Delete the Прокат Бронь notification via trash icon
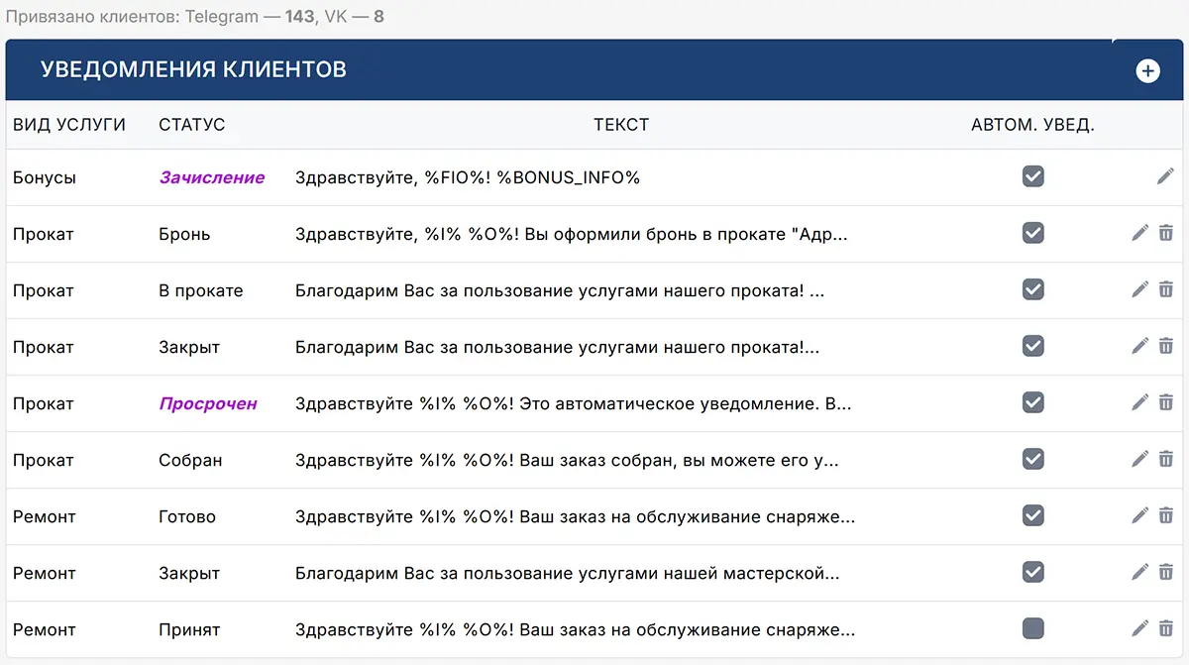Image resolution: width=1189 pixels, height=665 pixels. pos(1166,233)
